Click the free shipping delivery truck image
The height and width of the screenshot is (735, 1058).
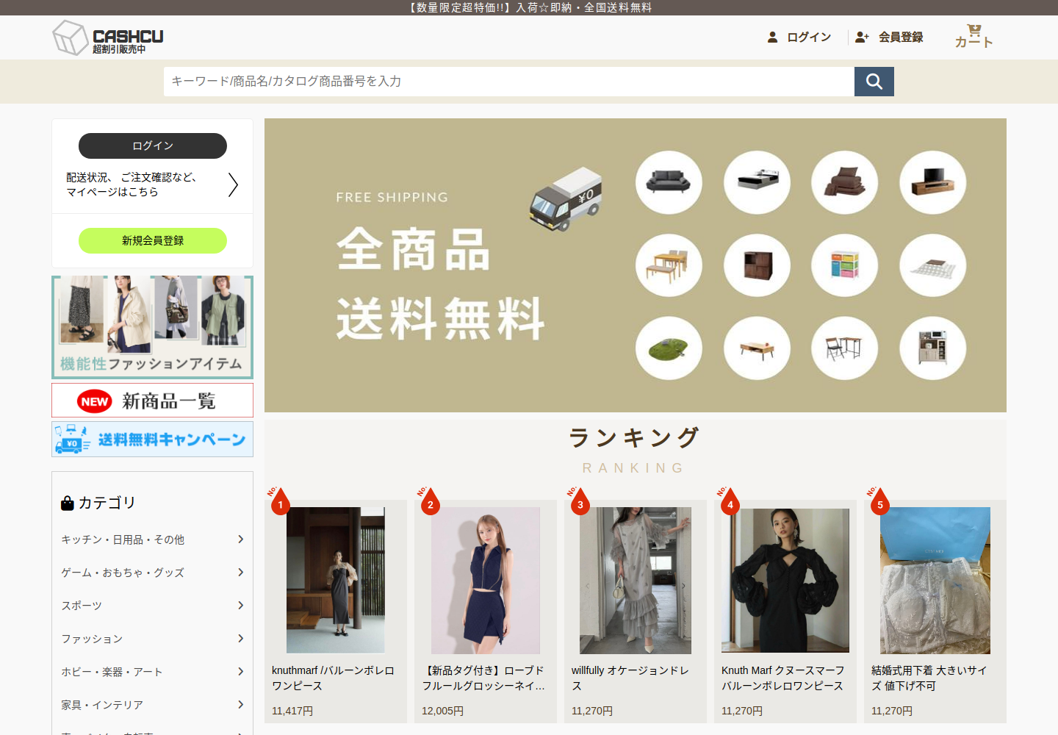566,198
